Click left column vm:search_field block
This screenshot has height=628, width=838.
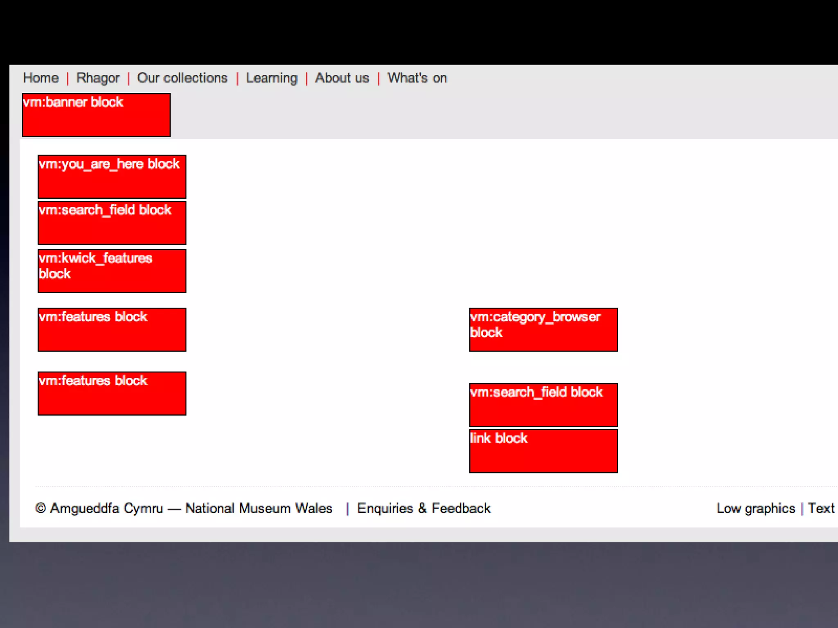click(112, 223)
